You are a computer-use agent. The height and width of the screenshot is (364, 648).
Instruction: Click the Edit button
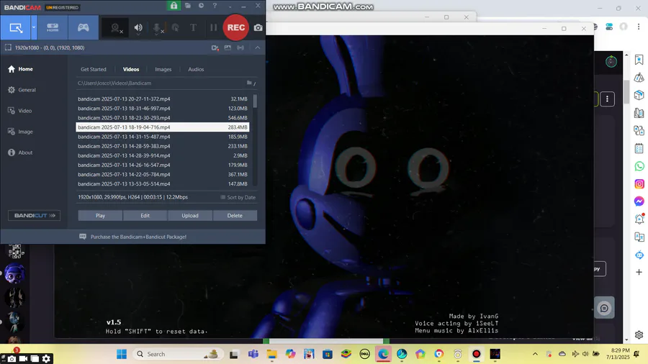[145, 215]
